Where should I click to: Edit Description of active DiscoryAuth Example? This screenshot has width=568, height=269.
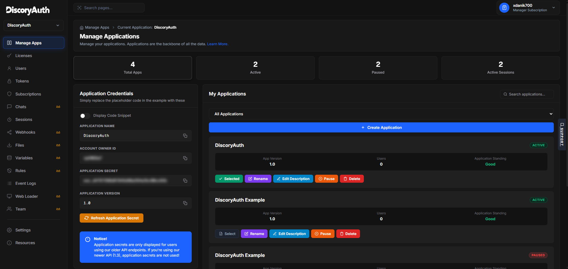tap(289, 234)
